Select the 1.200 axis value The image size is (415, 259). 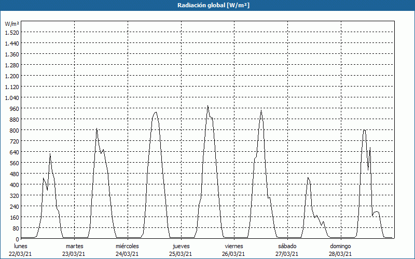(x=12, y=76)
